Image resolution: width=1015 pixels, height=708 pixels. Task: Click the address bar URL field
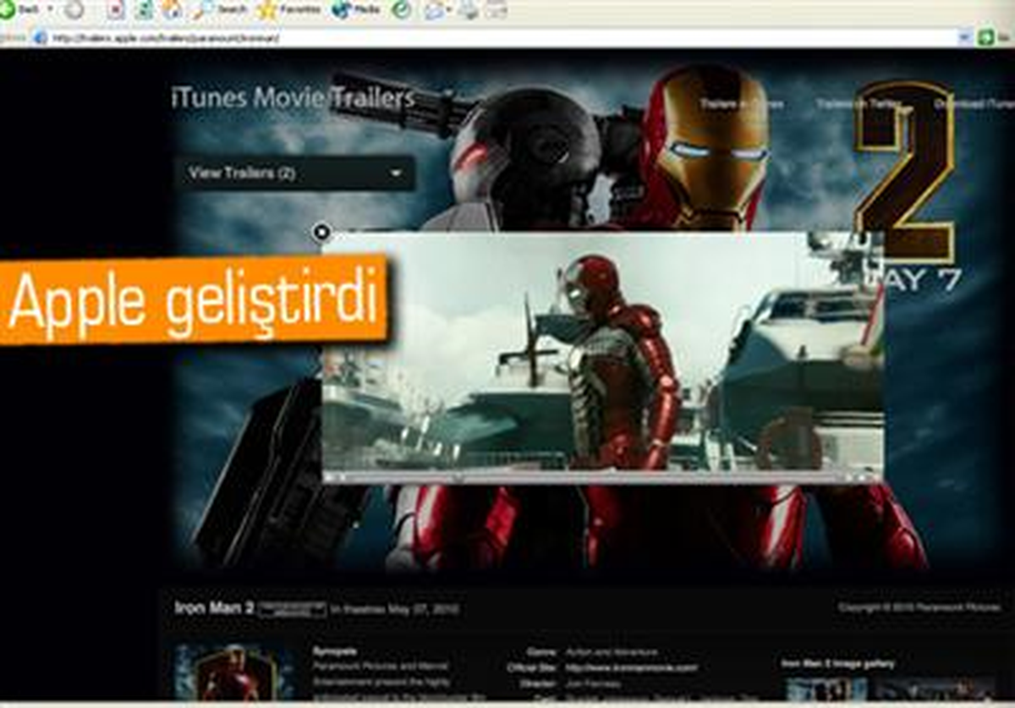503,37
